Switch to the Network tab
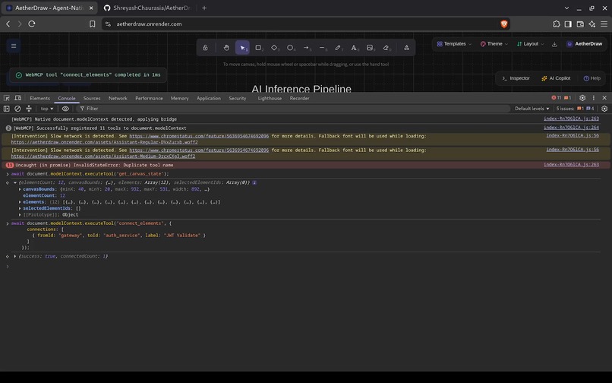 click(x=118, y=98)
